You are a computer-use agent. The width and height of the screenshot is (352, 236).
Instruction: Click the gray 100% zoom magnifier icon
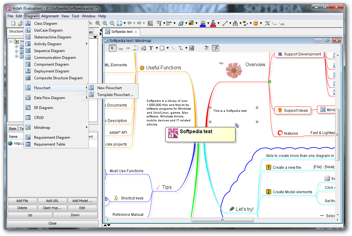tap(98, 23)
